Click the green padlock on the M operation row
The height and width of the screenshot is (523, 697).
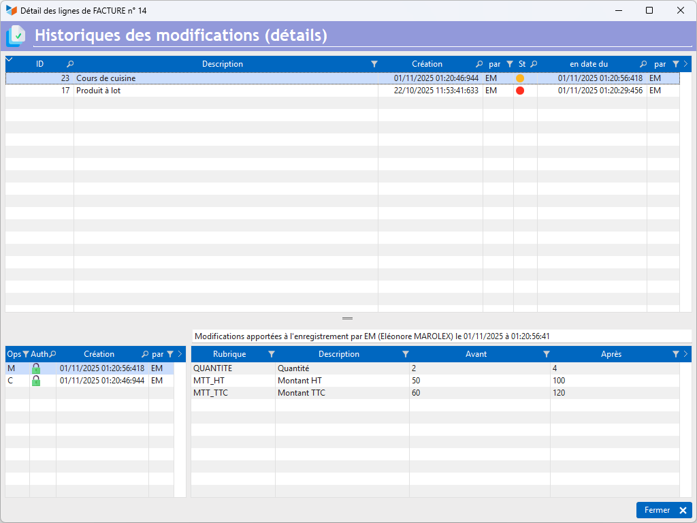36,368
